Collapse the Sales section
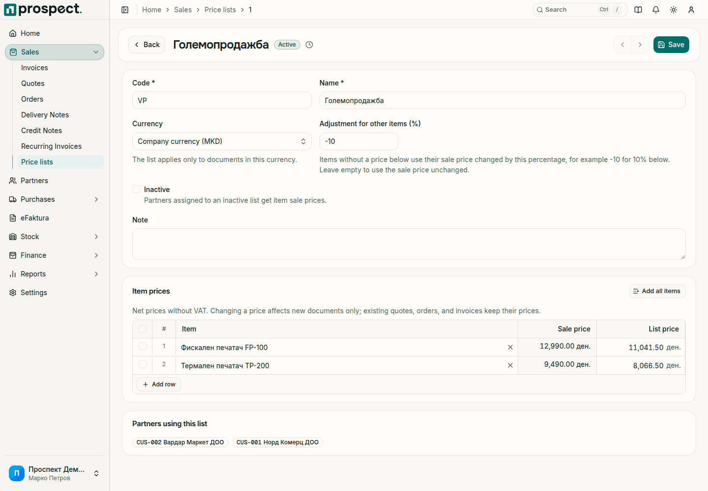Screen dimensions: 708x491 tap(96, 52)
